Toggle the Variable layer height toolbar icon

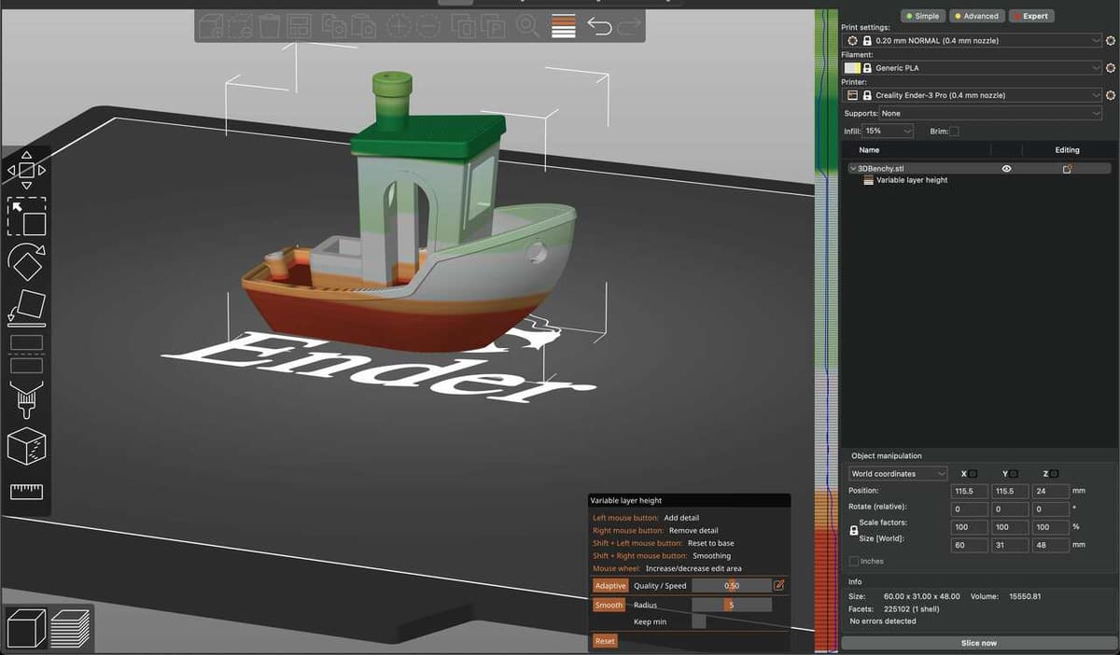click(563, 25)
